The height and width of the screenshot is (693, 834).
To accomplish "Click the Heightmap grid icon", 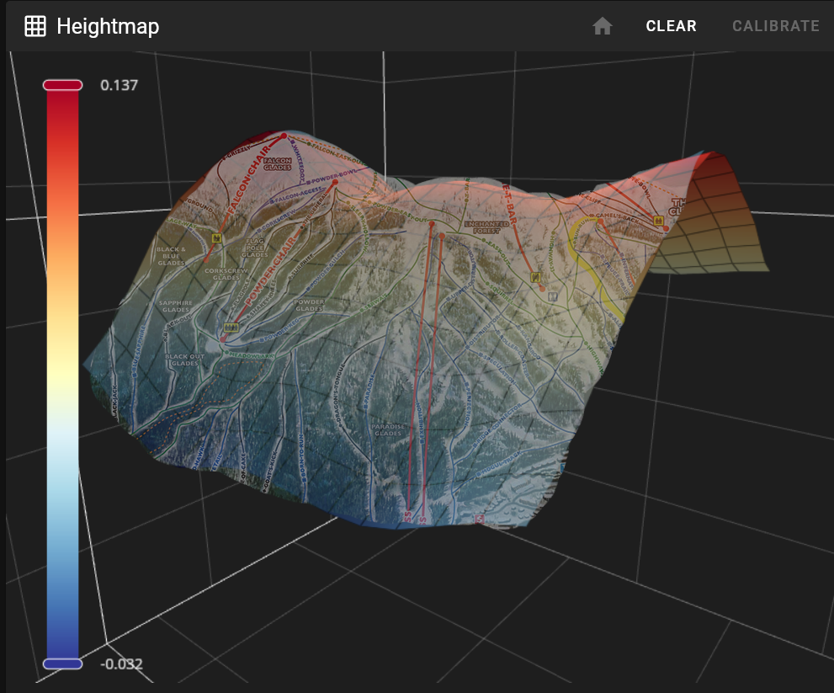I will (35, 26).
